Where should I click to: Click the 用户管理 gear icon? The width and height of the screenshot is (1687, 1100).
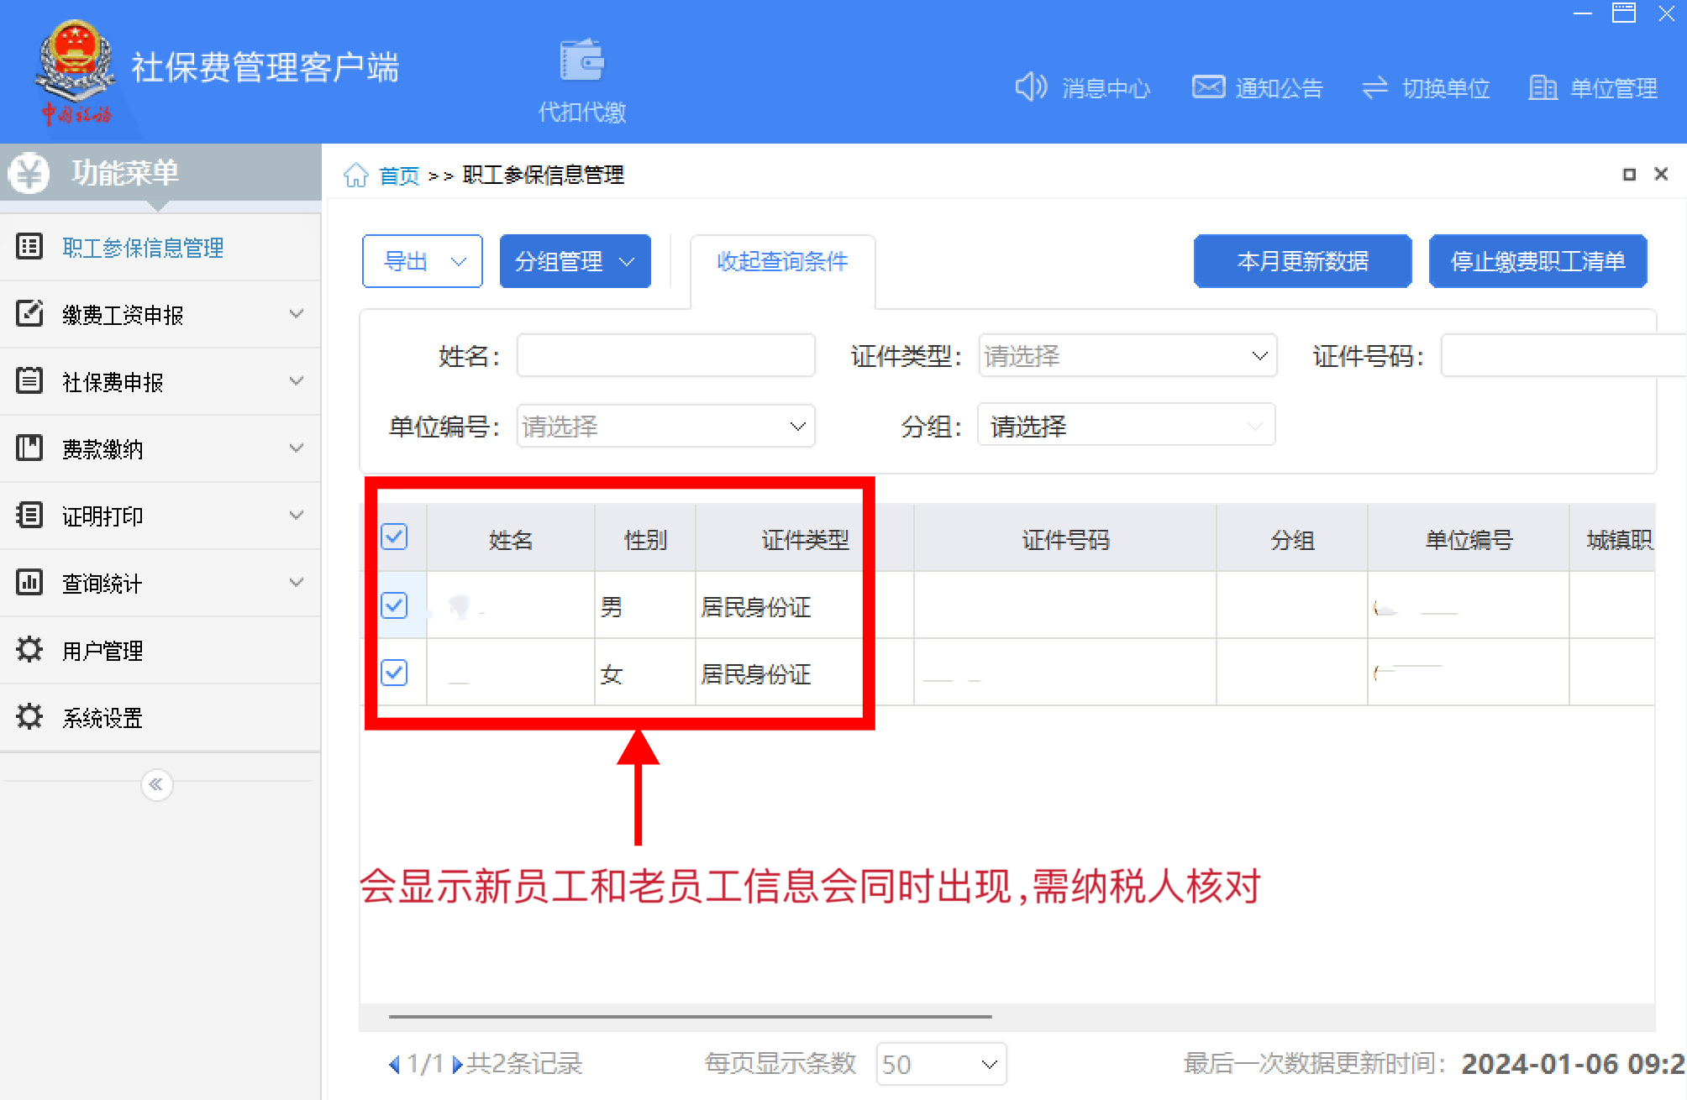pos(29,650)
